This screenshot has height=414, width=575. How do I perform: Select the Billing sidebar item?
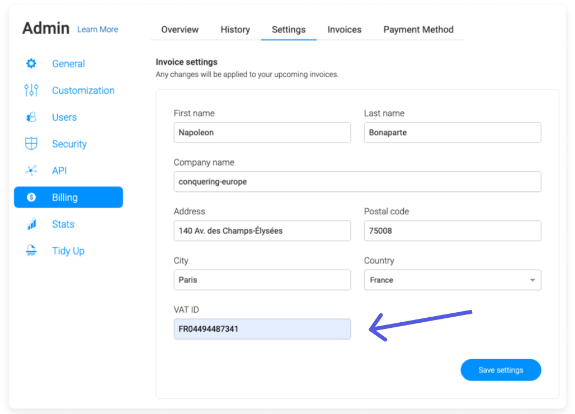pyautogui.click(x=69, y=197)
